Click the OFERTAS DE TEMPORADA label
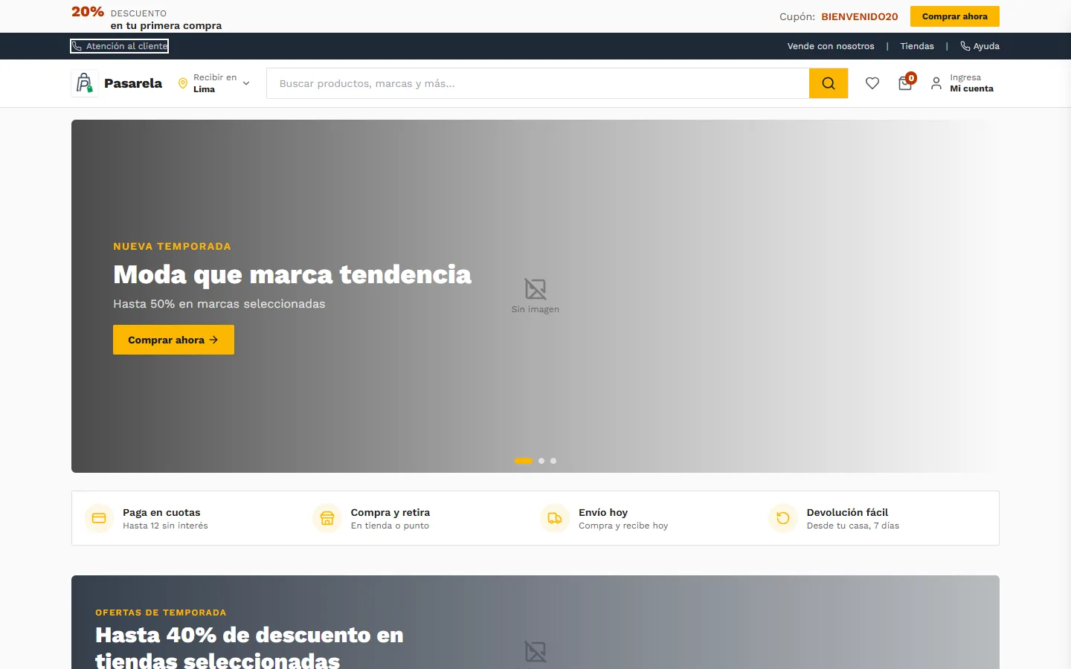The height and width of the screenshot is (669, 1071). coord(161,613)
